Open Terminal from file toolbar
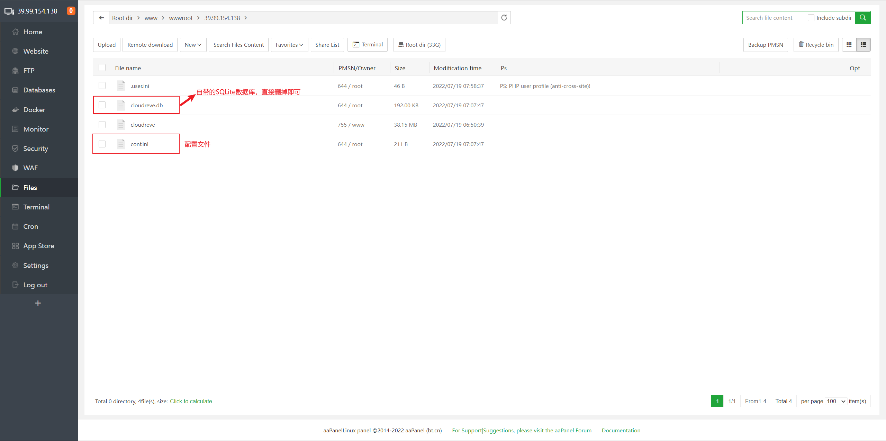 [368, 45]
